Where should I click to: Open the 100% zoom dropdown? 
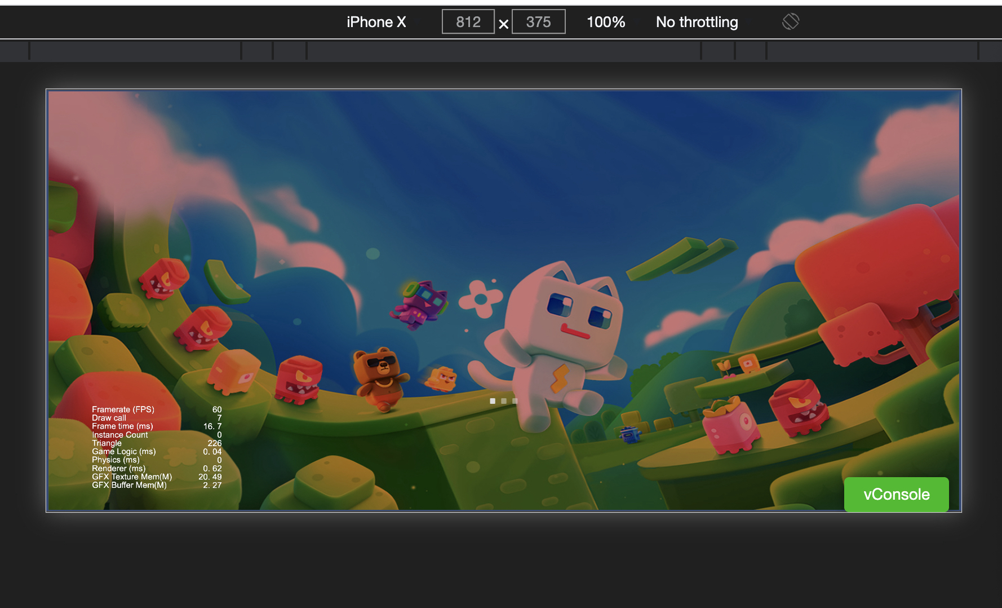click(606, 22)
